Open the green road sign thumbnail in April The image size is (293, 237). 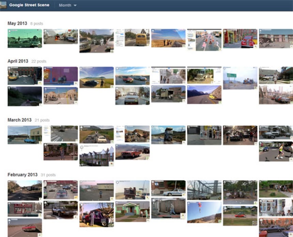tap(240, 78)
